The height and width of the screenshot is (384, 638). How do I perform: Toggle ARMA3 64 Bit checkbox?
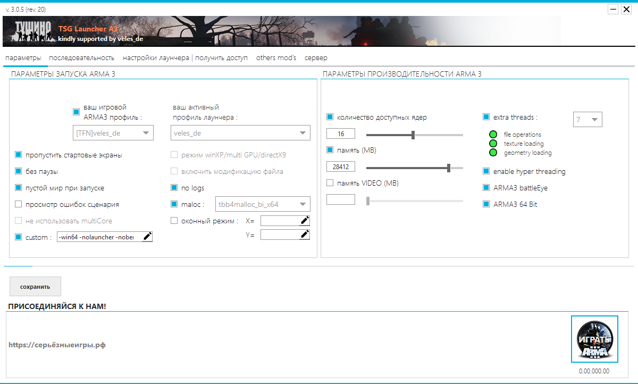[x=486, y=204]
